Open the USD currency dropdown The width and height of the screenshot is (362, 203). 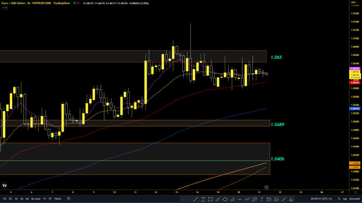click(x=354, y=2)
